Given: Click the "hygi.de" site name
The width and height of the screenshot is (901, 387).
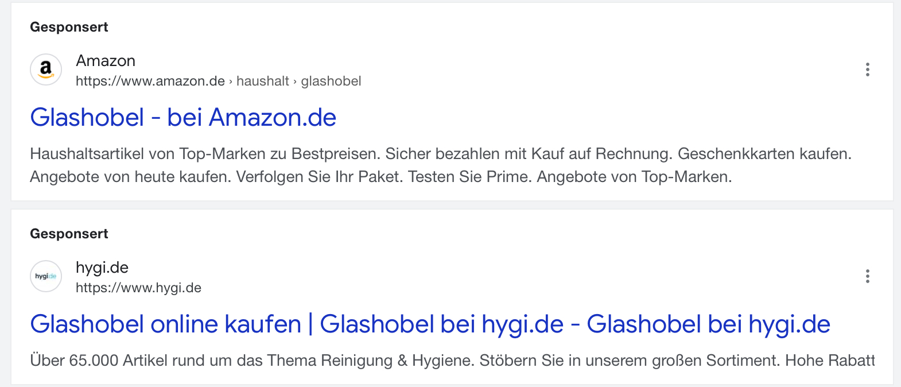Looking at the screenshot, I should (102, 268).
